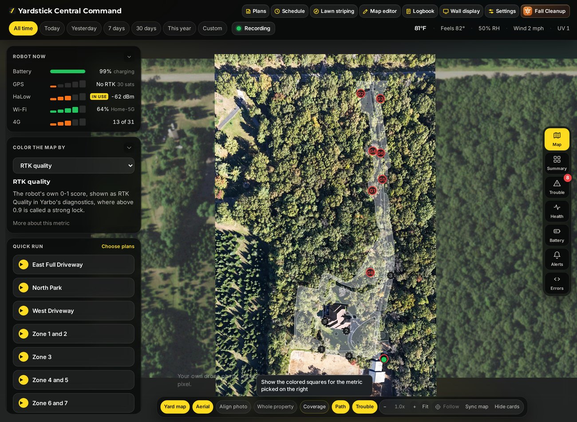577x422 pixels.
Task: Toggle the Trouble overlay
Action: (364, 407)
